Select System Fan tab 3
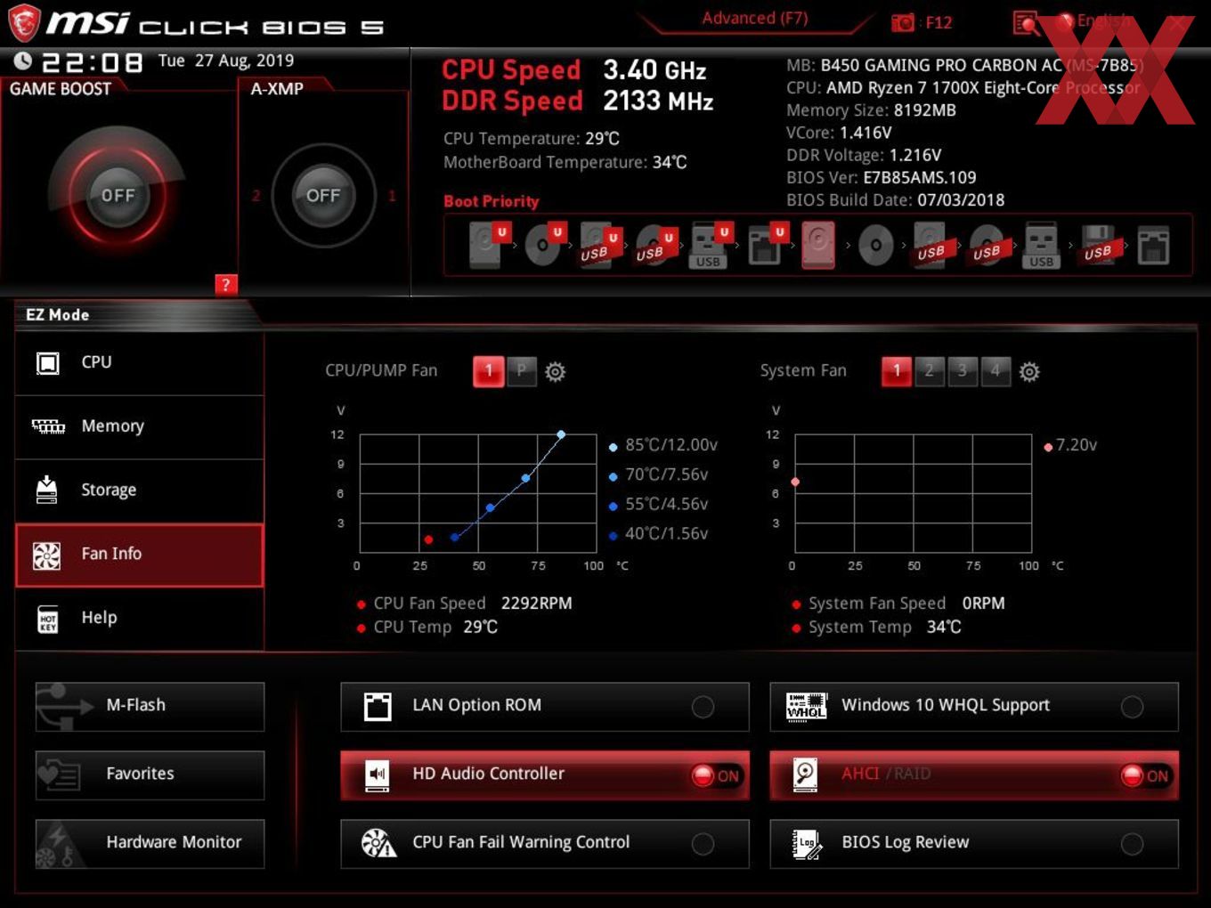The height and width of the screenshot is (908, 1211). point(962,371)
